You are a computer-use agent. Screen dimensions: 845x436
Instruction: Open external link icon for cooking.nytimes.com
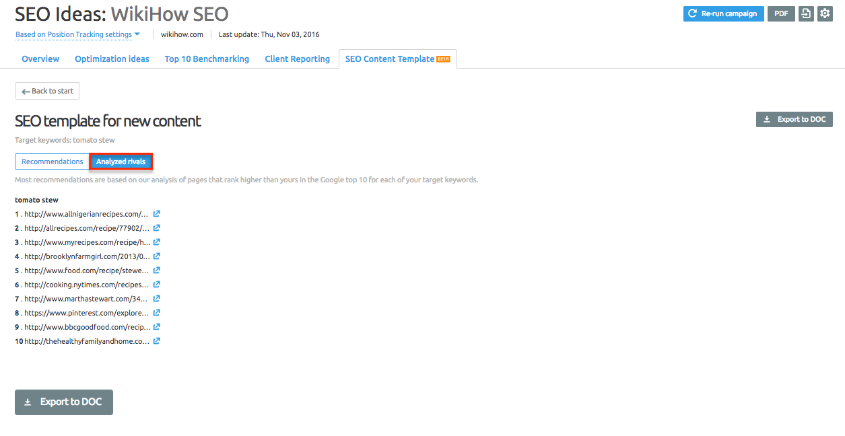click(156, 285)
